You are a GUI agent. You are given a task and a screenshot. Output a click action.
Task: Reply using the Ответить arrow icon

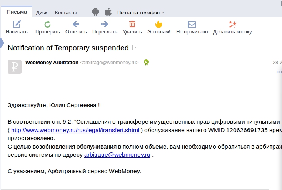click(x=76, y=24)
